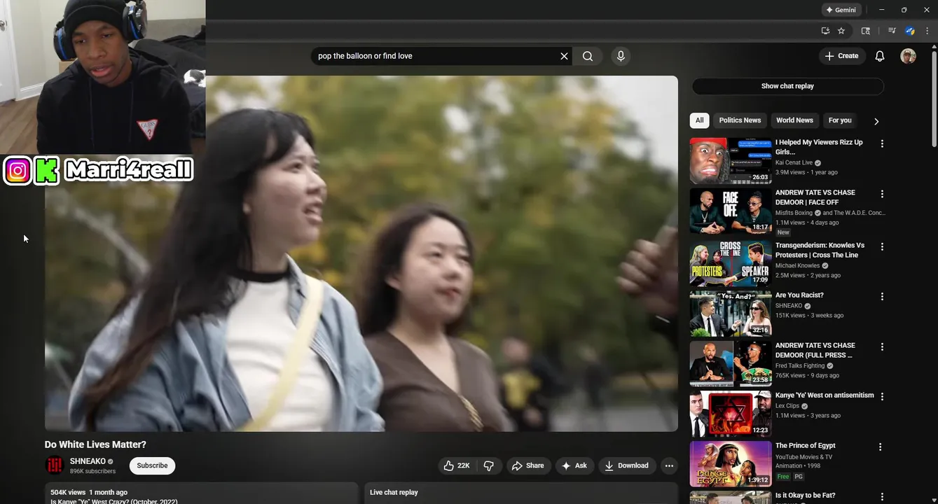Open the Chrome page search side panel icon

(x=866, y=31)
